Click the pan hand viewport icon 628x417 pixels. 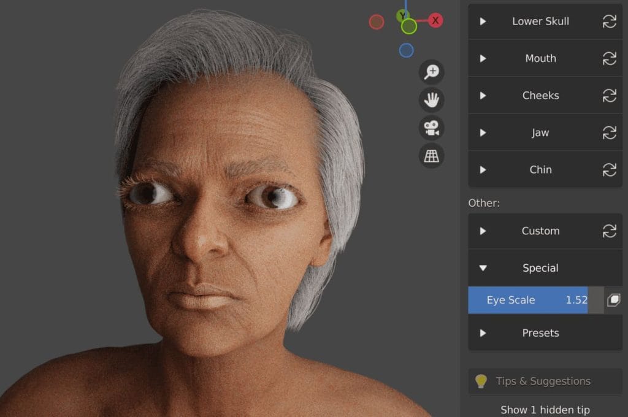pos(432,99)
